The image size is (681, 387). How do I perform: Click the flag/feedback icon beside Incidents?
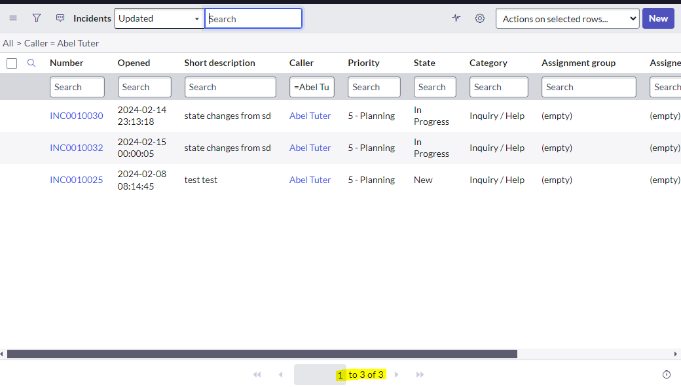(60, 18)
